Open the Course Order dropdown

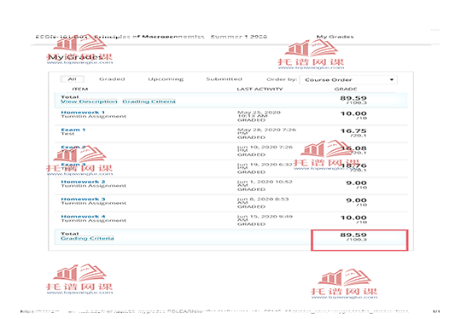click(x=348, y=80)
